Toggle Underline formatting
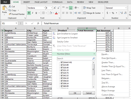 36,13
